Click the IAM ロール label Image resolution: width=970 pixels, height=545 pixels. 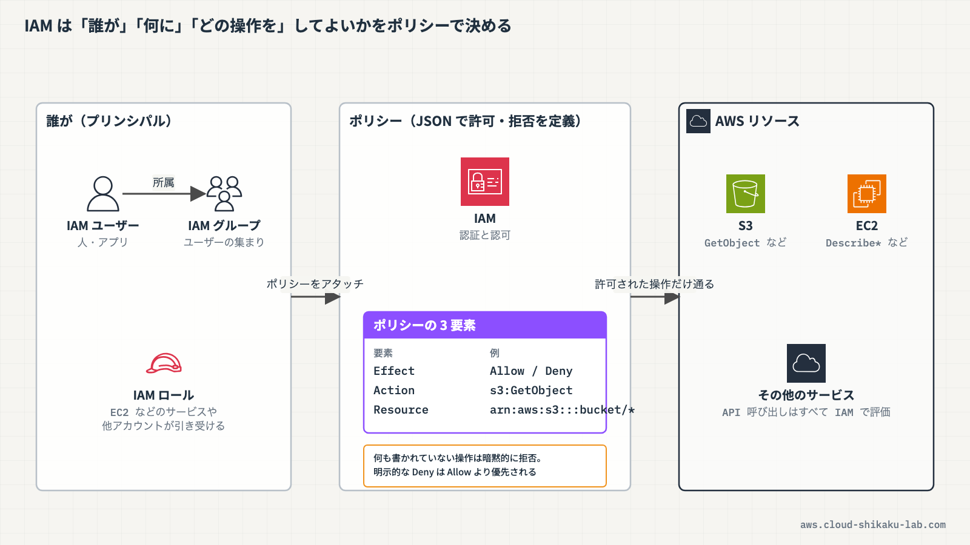point(164,395)
